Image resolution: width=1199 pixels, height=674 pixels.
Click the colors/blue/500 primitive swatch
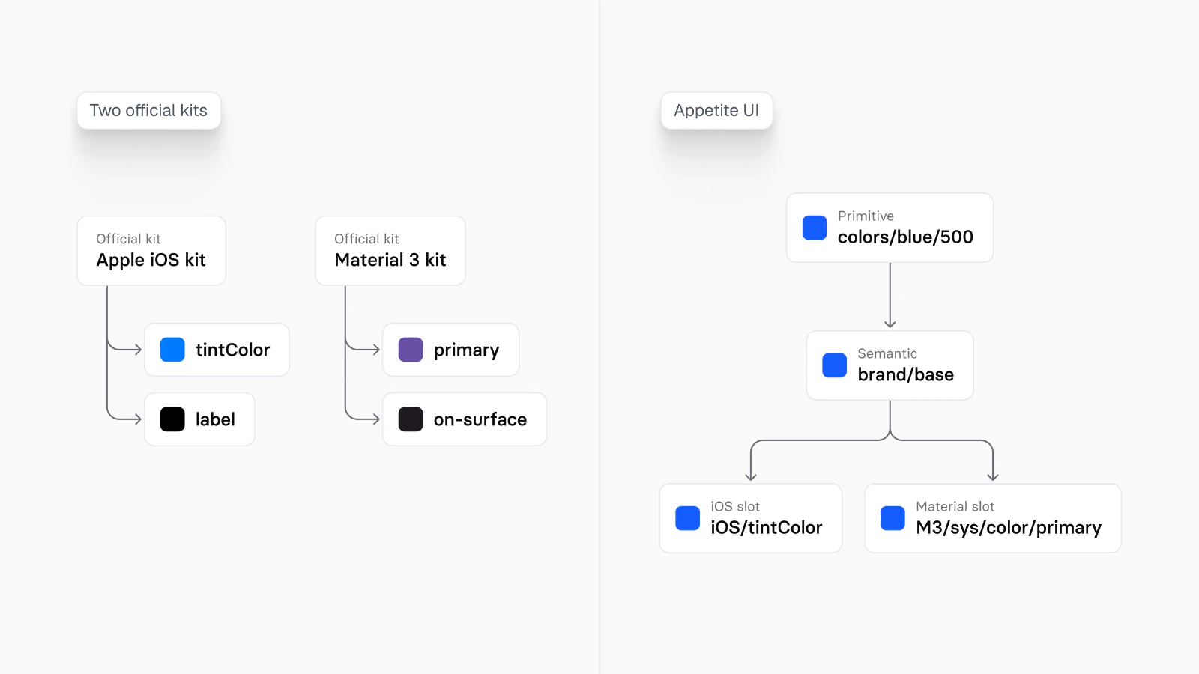coord(815,228)
